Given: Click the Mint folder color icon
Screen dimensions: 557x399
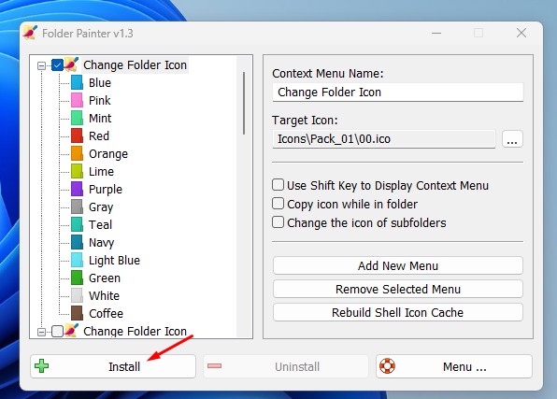Looking at the screenshot, I should coord(77,118).
